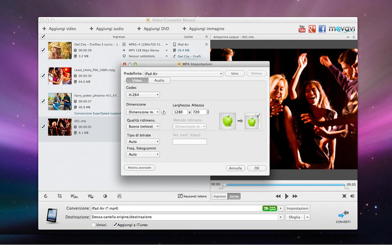Open the Dimensione dropdown
The image size is (392, 245).
pyautogui.click(x=143, y=112)
